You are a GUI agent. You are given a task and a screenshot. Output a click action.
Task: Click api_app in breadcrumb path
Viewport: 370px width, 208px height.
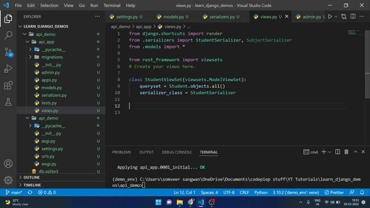[143, 27]
